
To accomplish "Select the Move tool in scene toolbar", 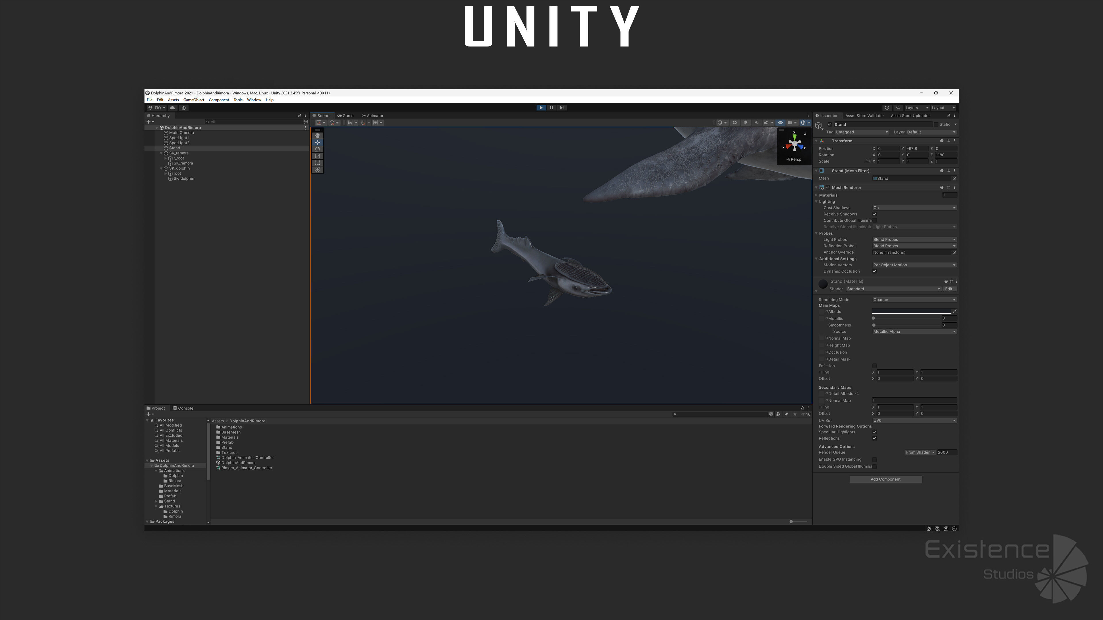I will pyautogui.click(x=317, y=142).
